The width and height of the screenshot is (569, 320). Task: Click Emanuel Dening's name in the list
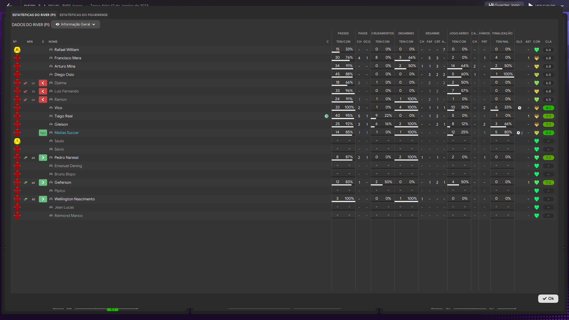point(68,166)
